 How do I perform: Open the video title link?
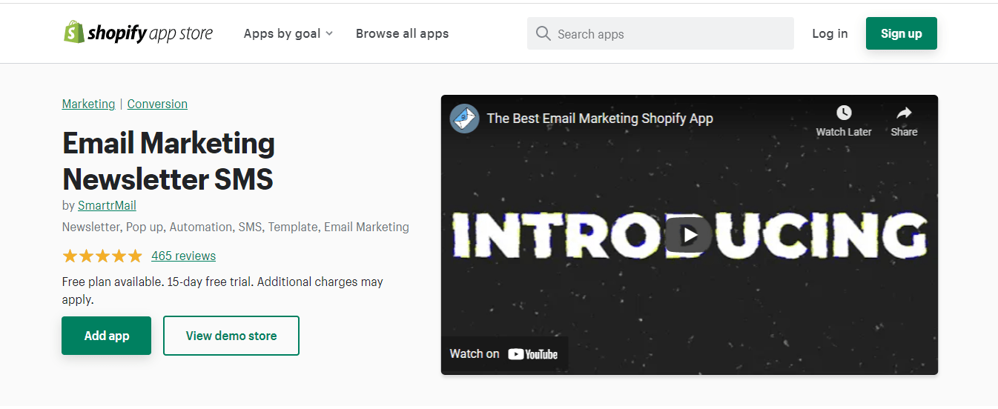[600, 119]
